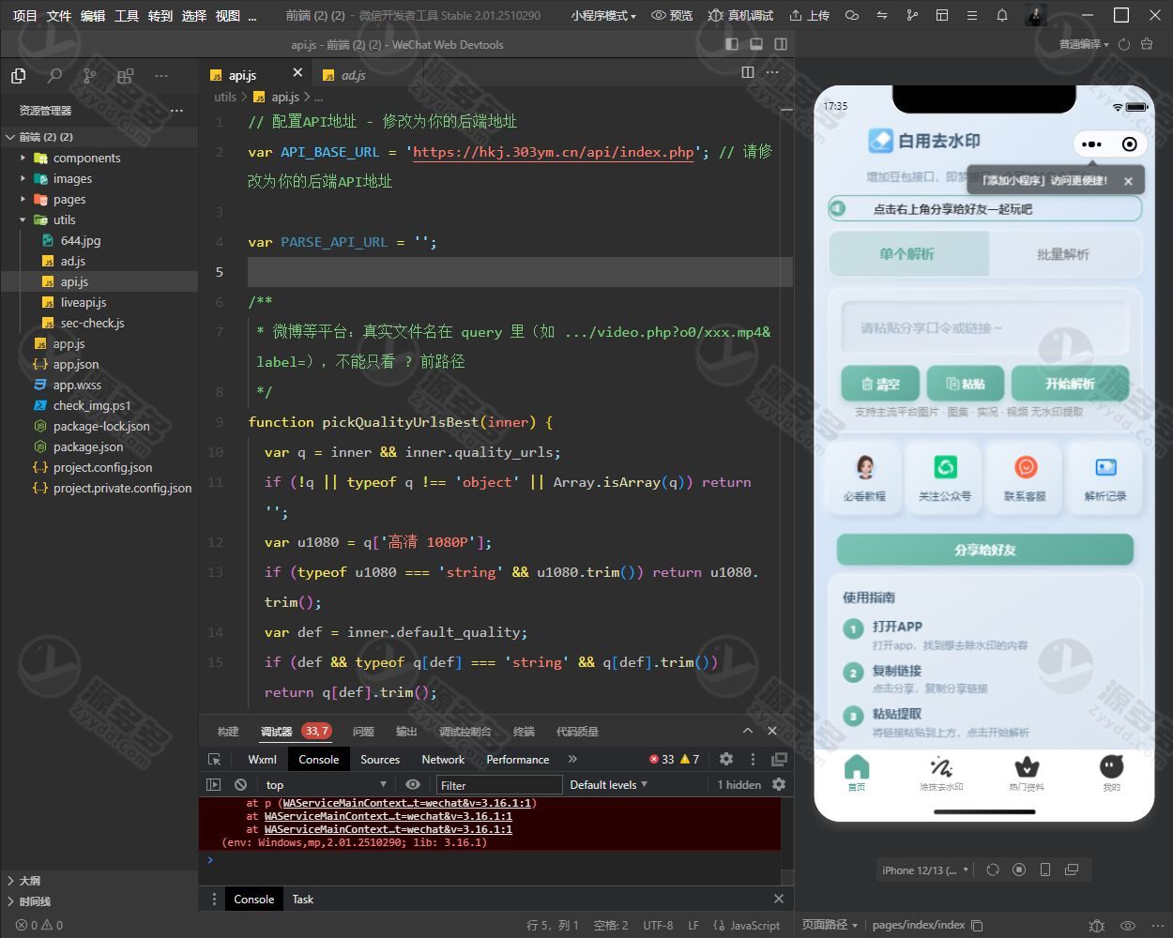The image size is (1173, 938).
Task: Tap the 分享给好友 button
Action: (x=985, y=550)
